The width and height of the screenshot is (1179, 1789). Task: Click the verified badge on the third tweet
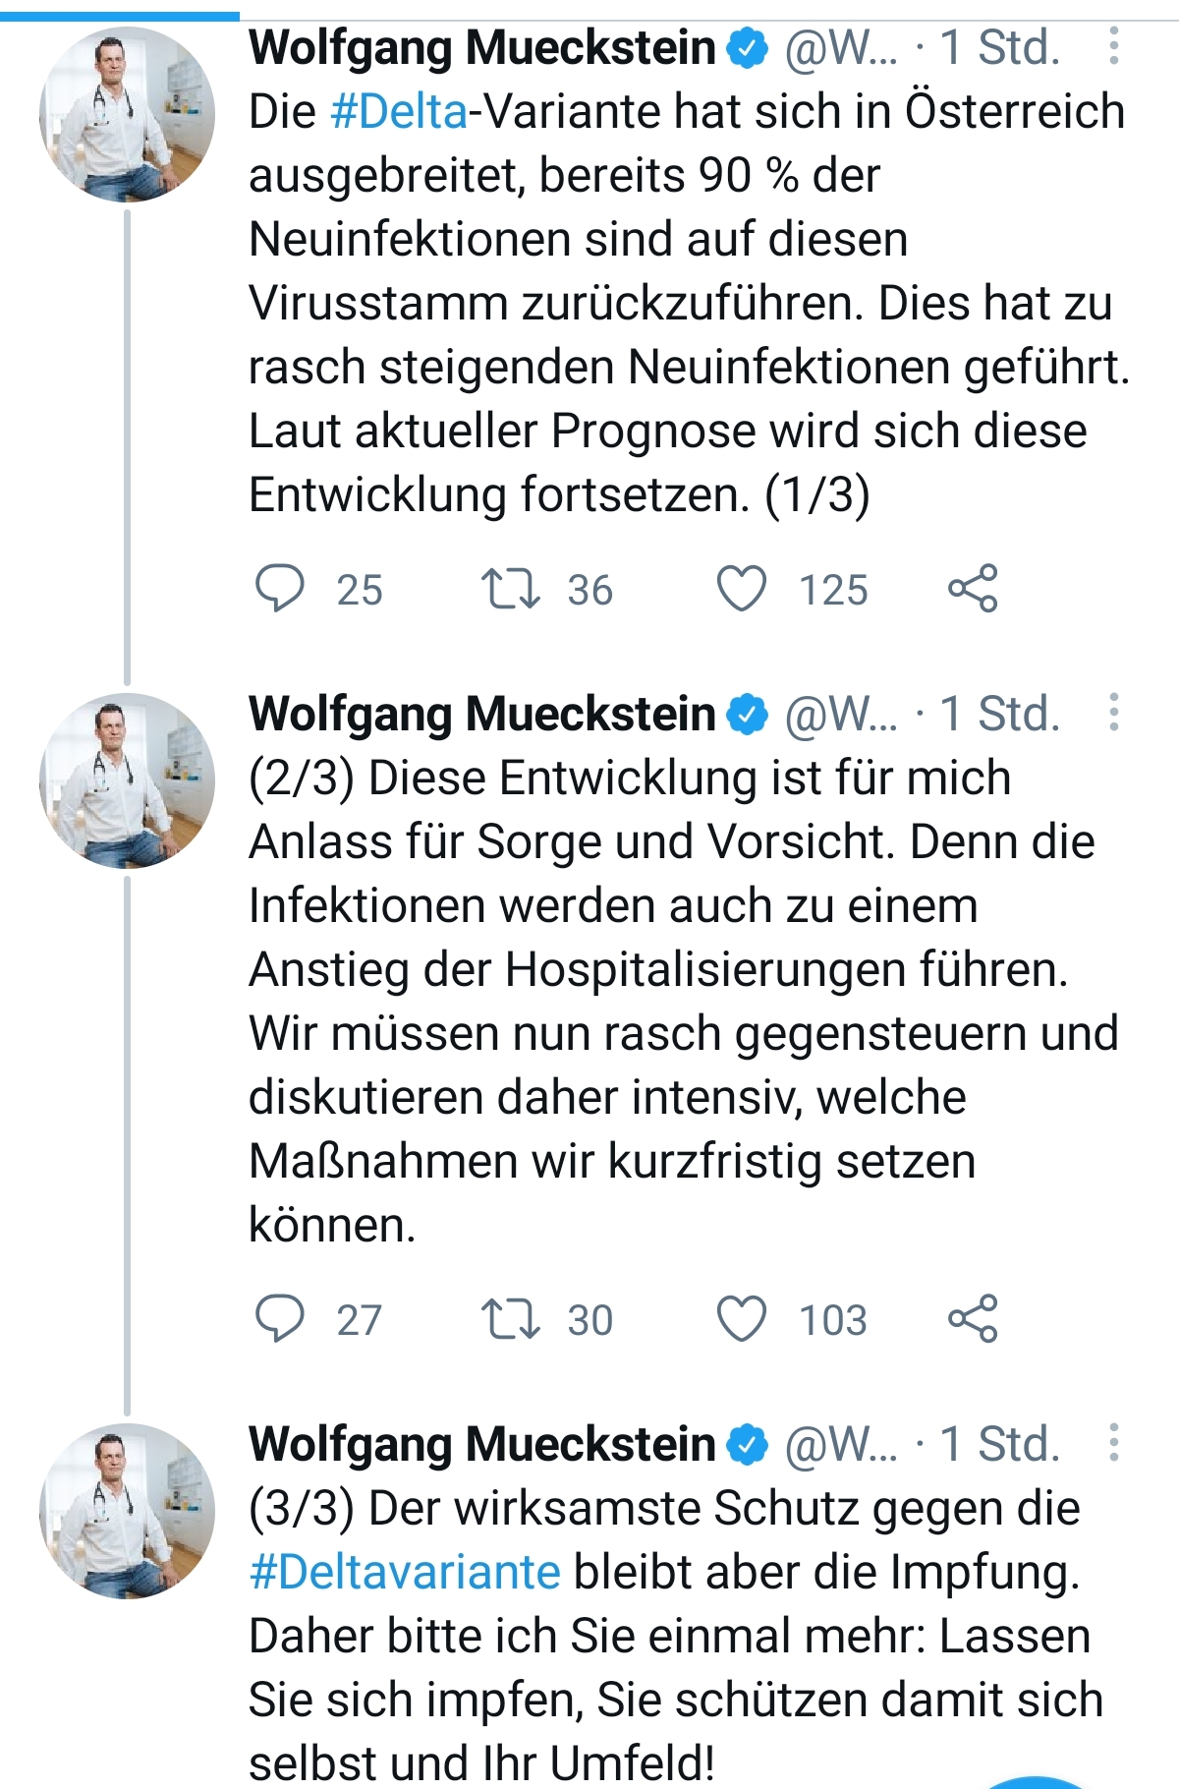tap(747, 1444)
